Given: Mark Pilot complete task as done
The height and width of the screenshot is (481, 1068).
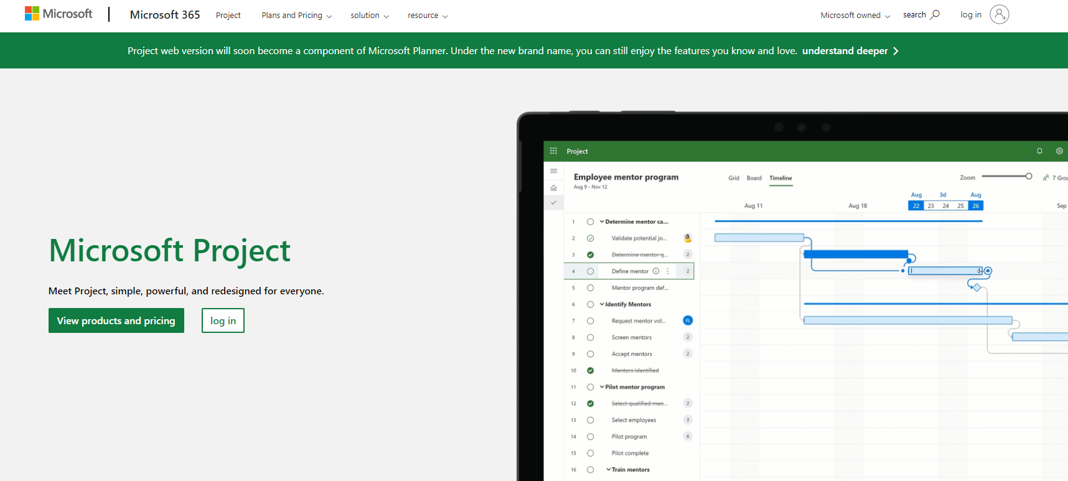Looking at the screenshot, I should coord(590,453).
